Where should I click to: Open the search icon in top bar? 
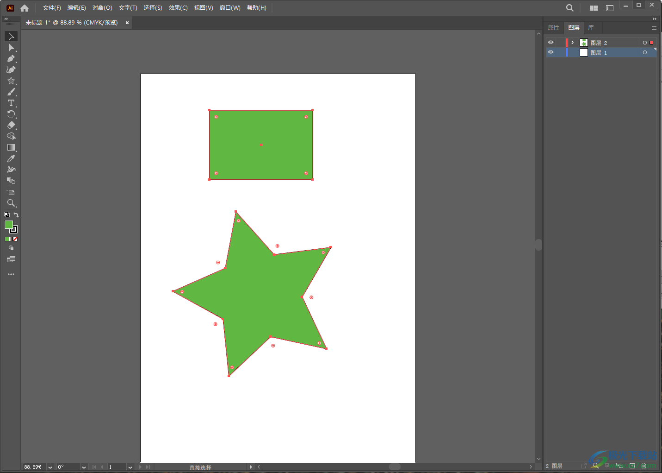[570, 8]
